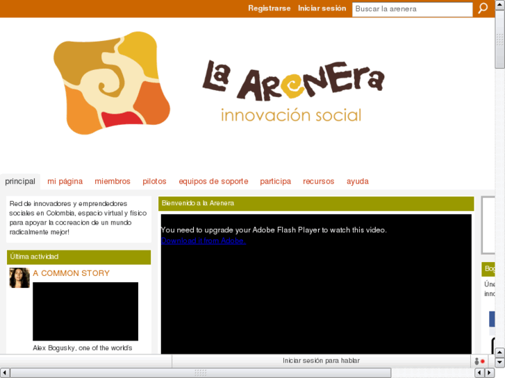The image size is (505, 378).
Task: Click the Última actividad header
Action: tap(79, 257)
